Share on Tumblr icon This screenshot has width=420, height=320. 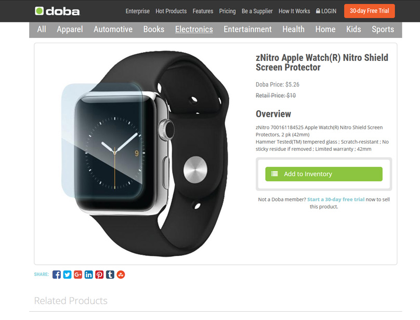pyautogui.click(x=110, y=274)
